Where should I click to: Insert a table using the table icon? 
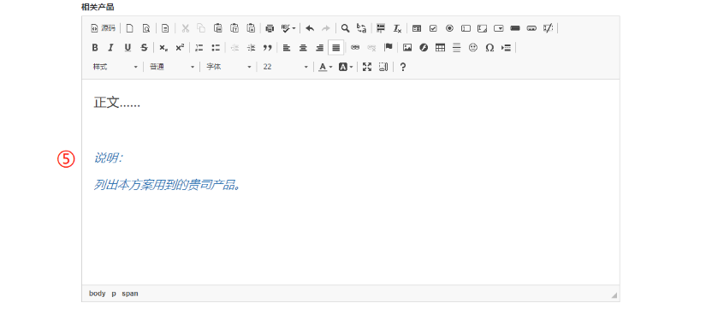(440, 48)
